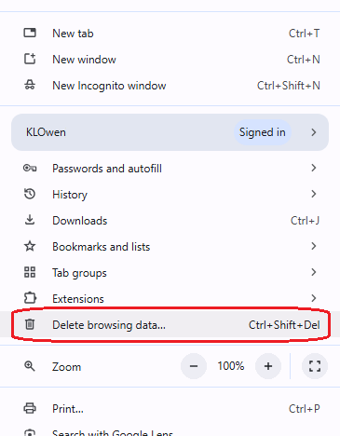Screen dimensions: 340x436
Task: Click the History clock icon
Action: click(x=30, y=194)
